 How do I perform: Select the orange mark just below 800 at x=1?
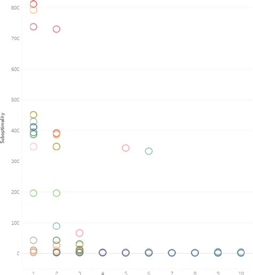click(x=34, y=10)
